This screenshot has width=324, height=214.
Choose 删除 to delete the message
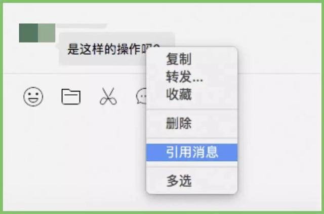click(179, 123)
